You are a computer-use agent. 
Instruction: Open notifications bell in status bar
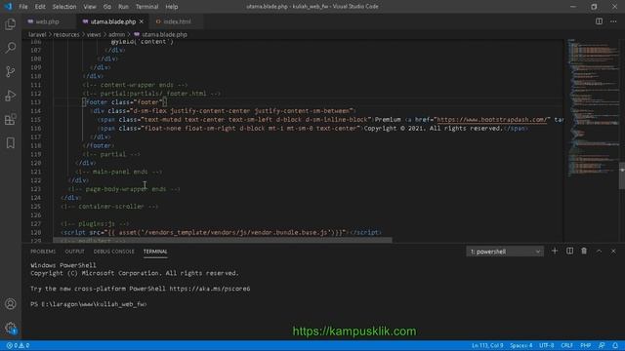[615, 345]
